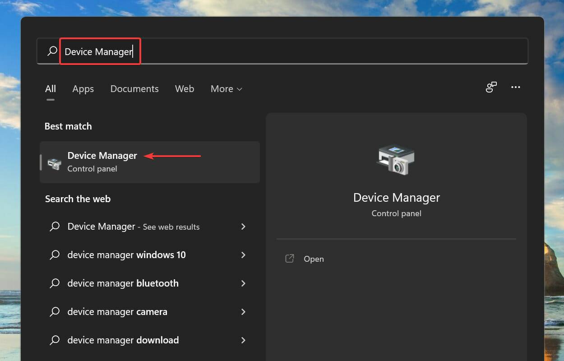Screen dimensions: 564x361
Task: Expand chevron next to 'device manager windows 10'
Action: point(243,255)
